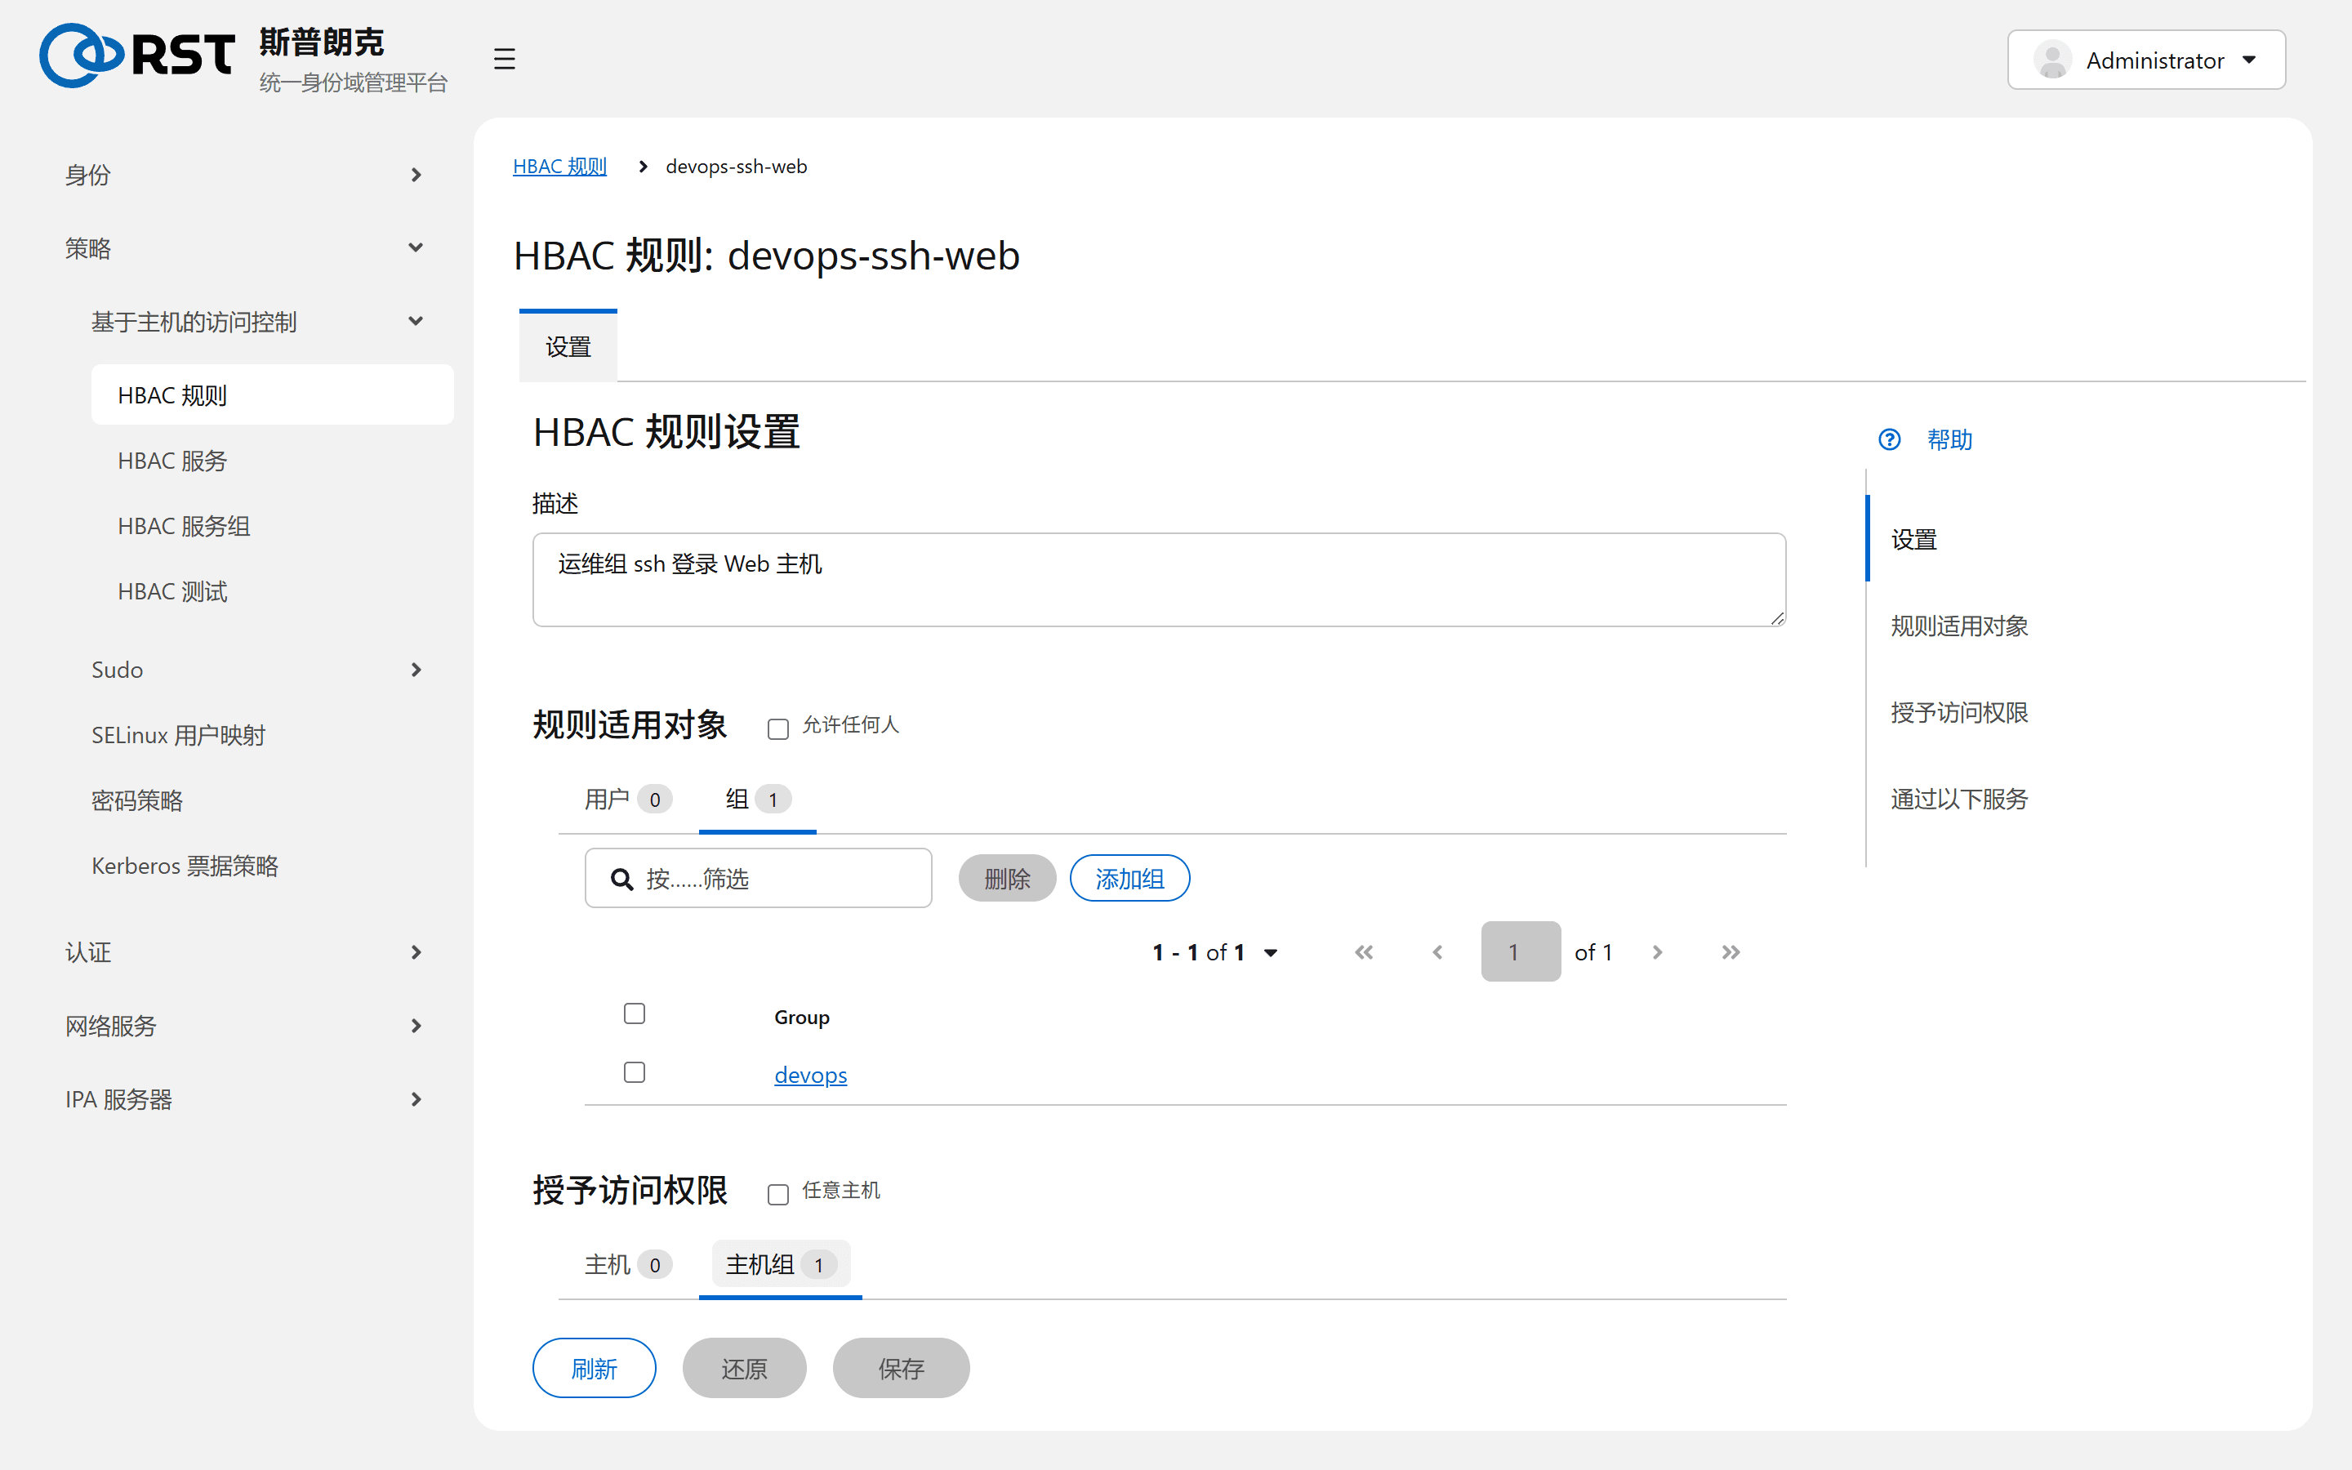The height and width of the screenshot is (1470, 2352).
Task: Toggle the hamburger navigation menu icon
Action: [x=503, y=60]
